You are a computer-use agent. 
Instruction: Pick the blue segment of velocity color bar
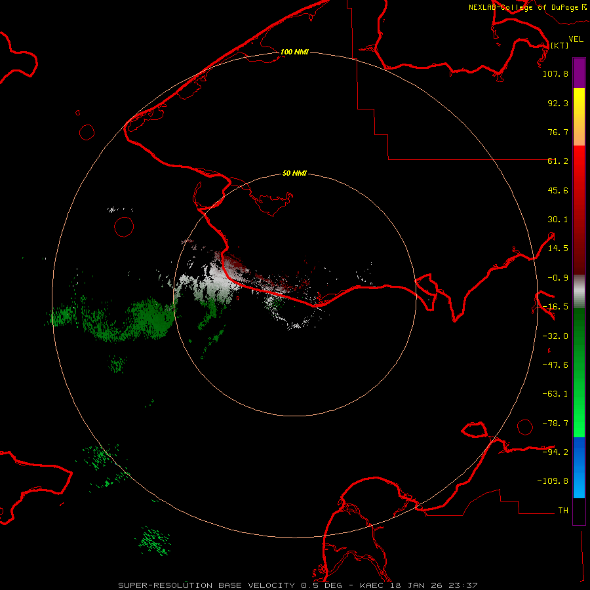[x=579, y=467]
